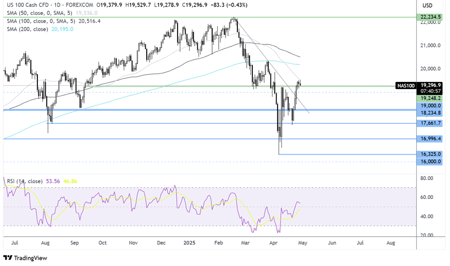Screen dimensions: 450x266
Task: Click the current price label 19,296.9
Action: point(430,85)
